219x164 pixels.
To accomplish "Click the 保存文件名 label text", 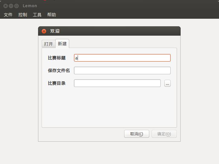I will 59,71.
